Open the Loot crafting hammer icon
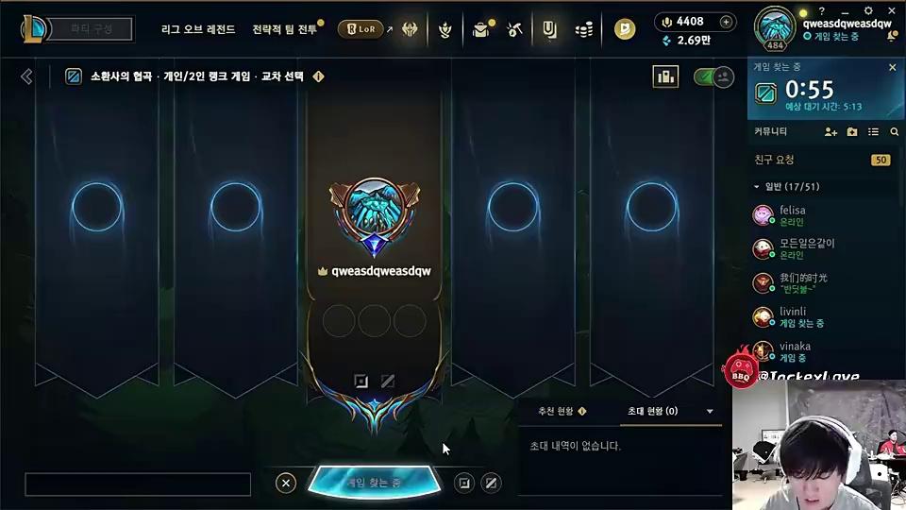Image resolution: width=906 pixels, height=510 pixels. point(514,29)
